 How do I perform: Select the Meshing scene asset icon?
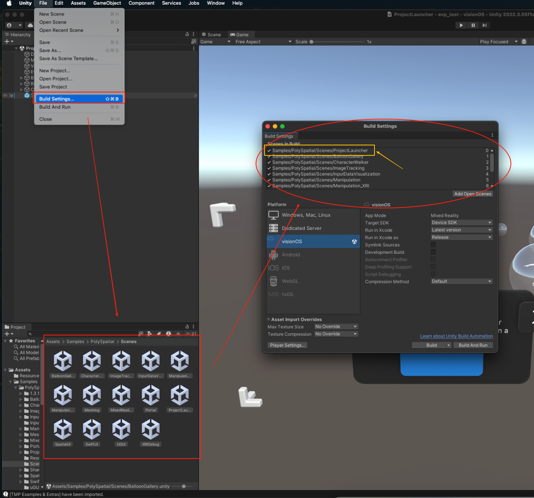[92, 395]
